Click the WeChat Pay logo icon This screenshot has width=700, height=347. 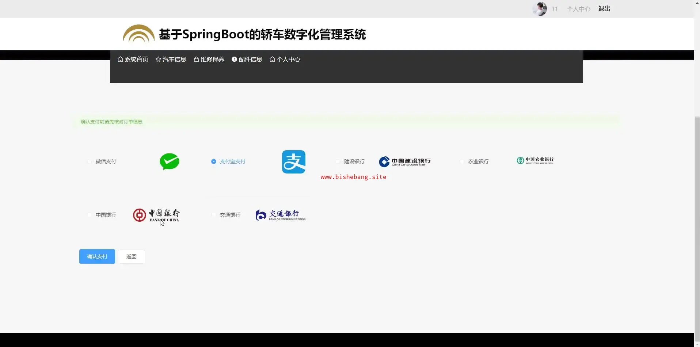pyautogui.click(x=170, y=161)
